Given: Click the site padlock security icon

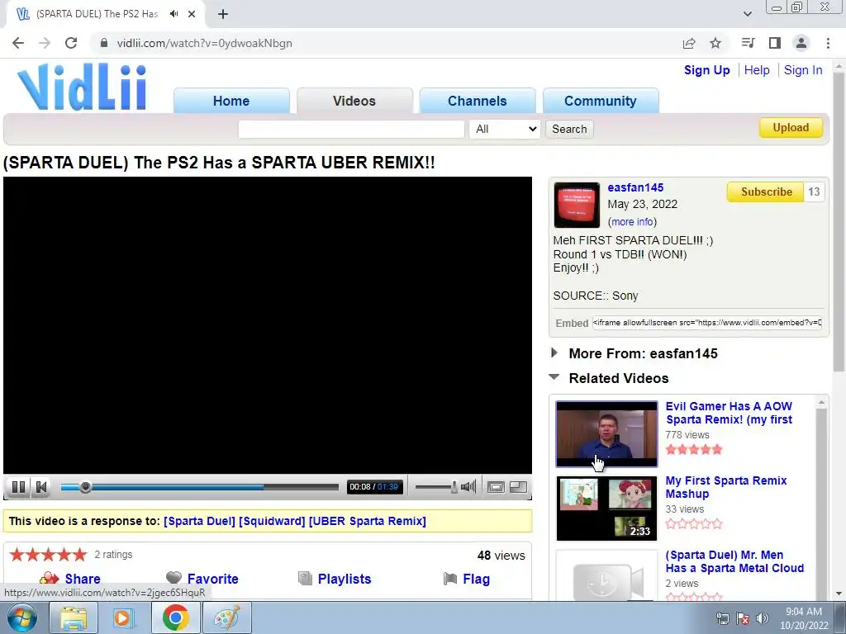Looking at the screenshot, I should pyautogui.click(x=104, y=43).
